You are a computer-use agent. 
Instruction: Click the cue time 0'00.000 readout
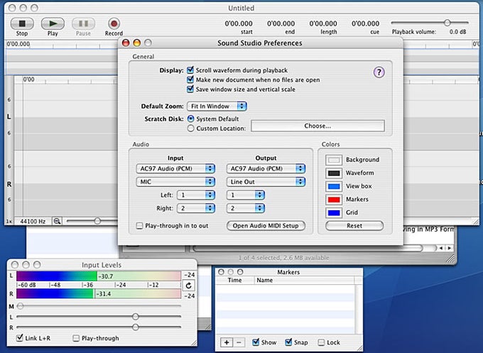tap(365, 23)
